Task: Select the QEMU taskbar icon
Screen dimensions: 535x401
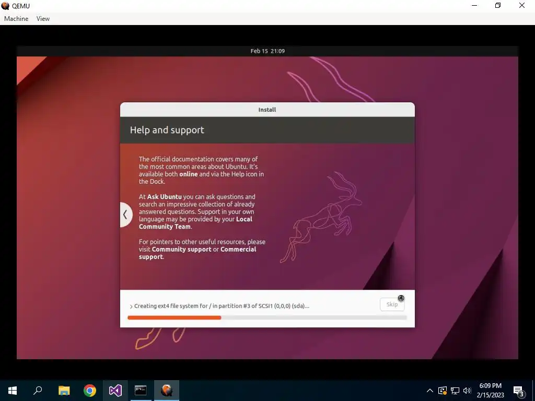Action: [167, 391]
